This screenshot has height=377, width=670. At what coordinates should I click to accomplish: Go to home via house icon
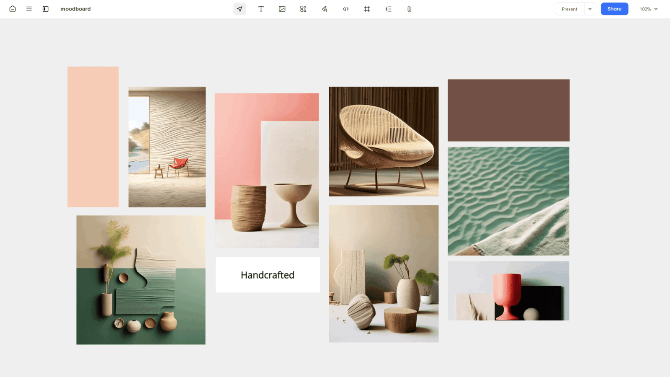pyautogui.click(x=13, y=9)
